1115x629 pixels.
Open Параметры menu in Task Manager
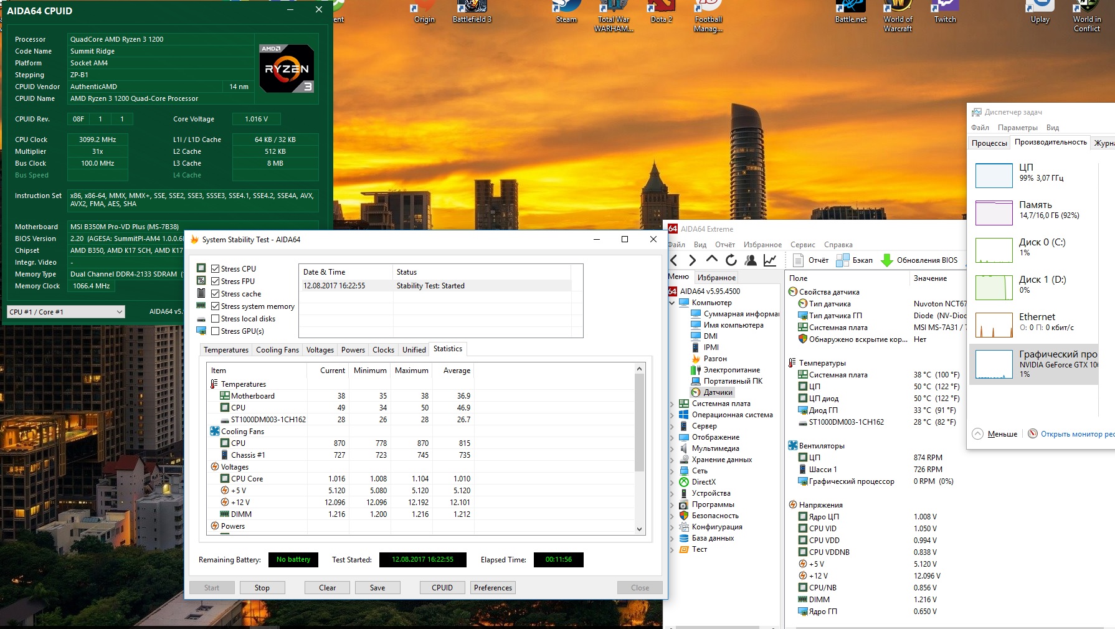click(1017, 128)
